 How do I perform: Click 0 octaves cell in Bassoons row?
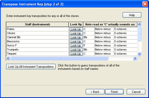[x=125, y=41]
